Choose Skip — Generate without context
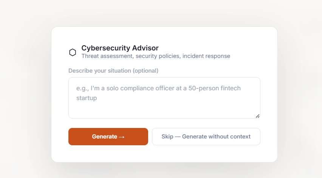 [x=206, y=137]
